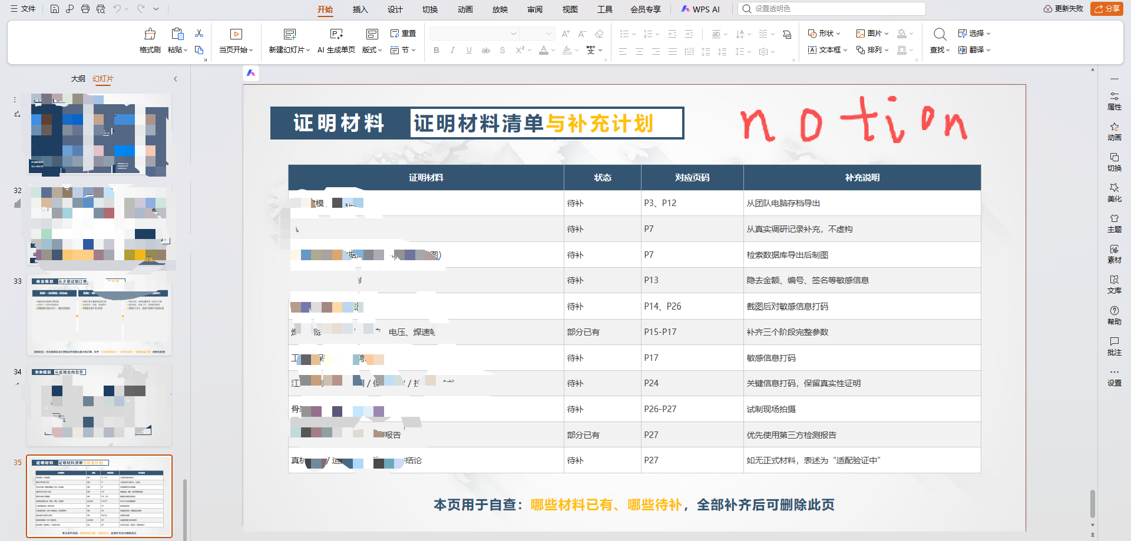
Task: Open 设置 settings in the right sidebar
Action: tap(1115, 377)
